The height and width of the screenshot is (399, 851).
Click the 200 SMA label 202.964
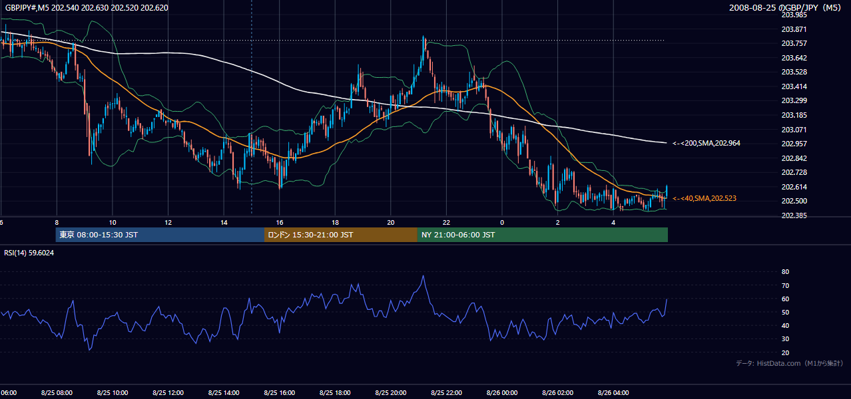(706, 143)
